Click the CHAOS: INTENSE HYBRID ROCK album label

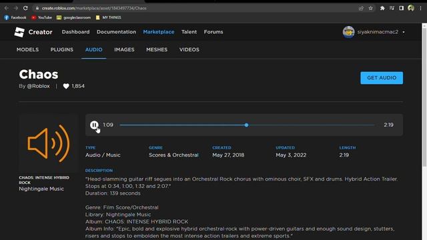[44, 180]
